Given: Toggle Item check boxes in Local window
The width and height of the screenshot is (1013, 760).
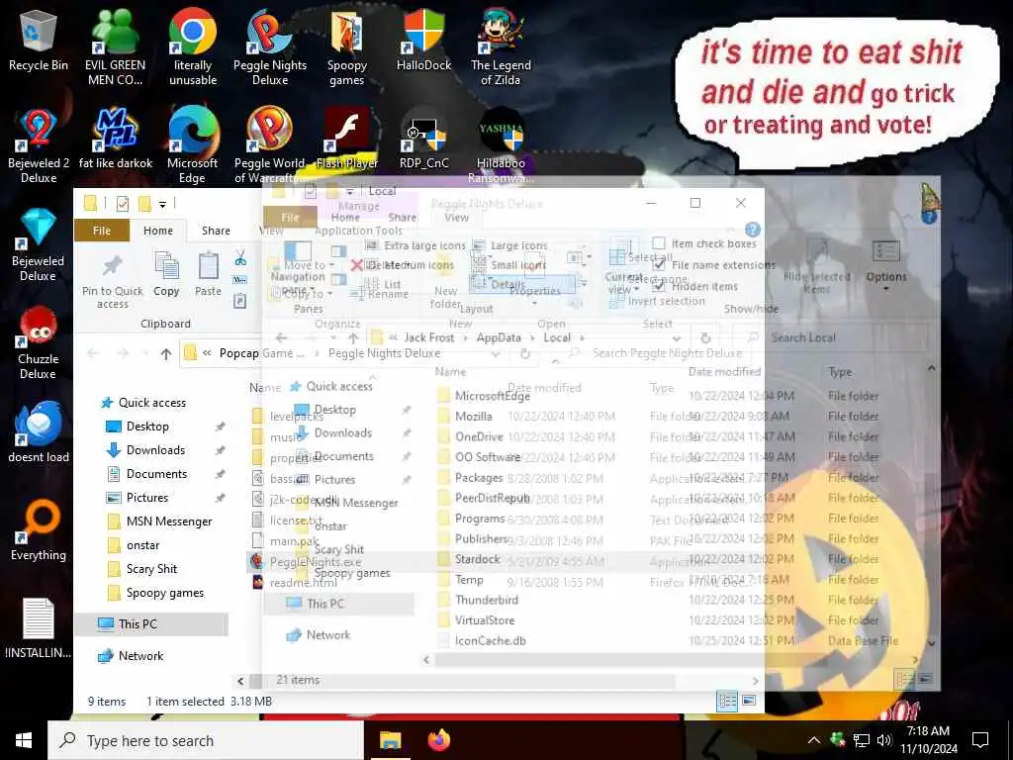Looking at the screenshot, I should (658, 243).
